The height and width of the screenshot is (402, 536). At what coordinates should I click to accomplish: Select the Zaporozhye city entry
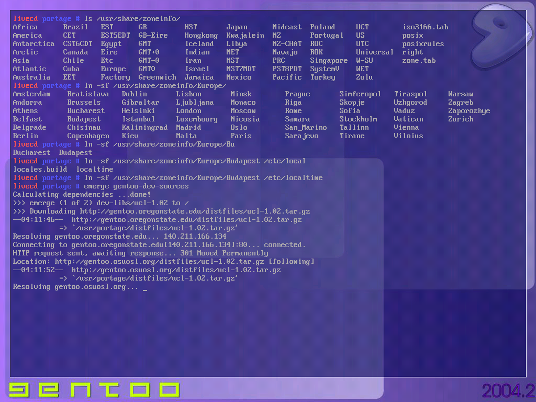(469, 111)
